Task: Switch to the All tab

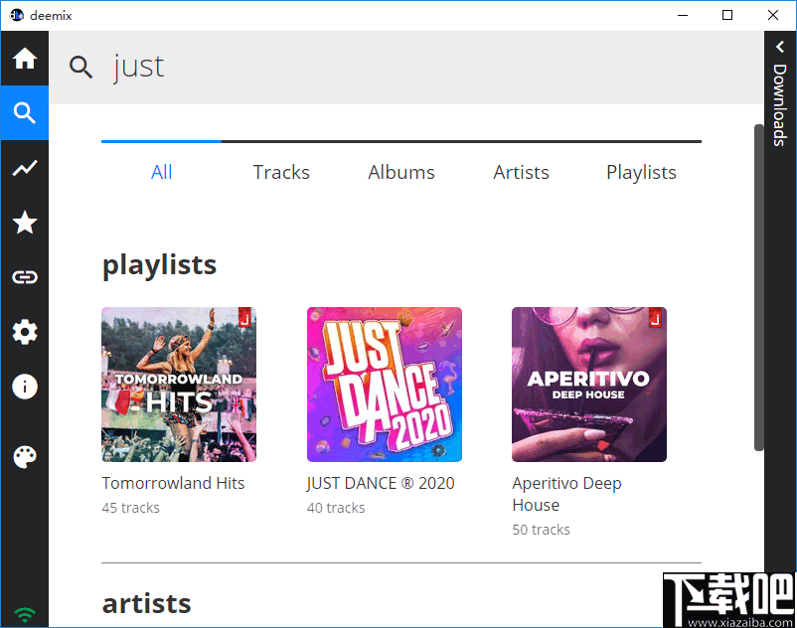Action: click(x=162, y=172)
